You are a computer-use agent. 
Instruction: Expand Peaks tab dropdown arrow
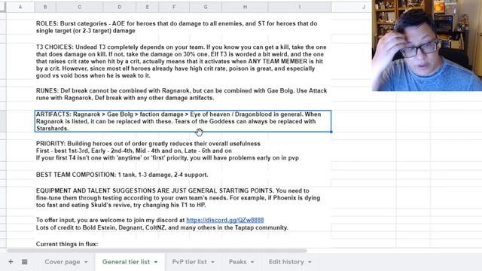click(x=252, y=262)
